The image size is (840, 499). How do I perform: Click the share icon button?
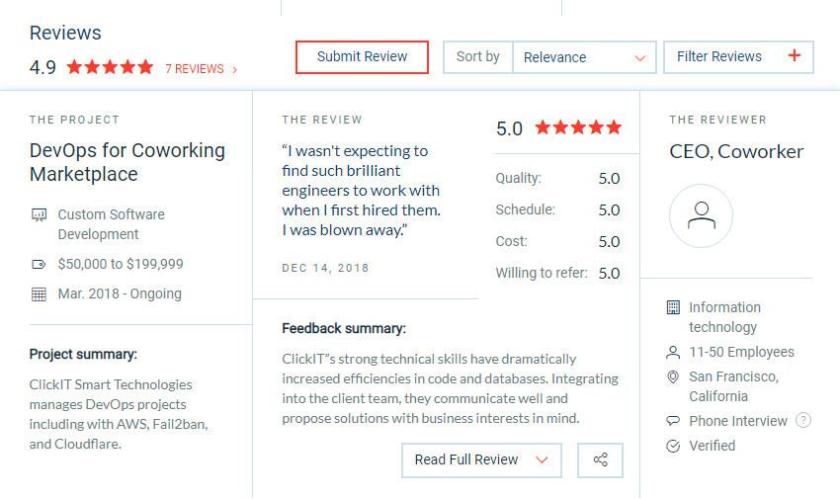click(x=601, y=459)
